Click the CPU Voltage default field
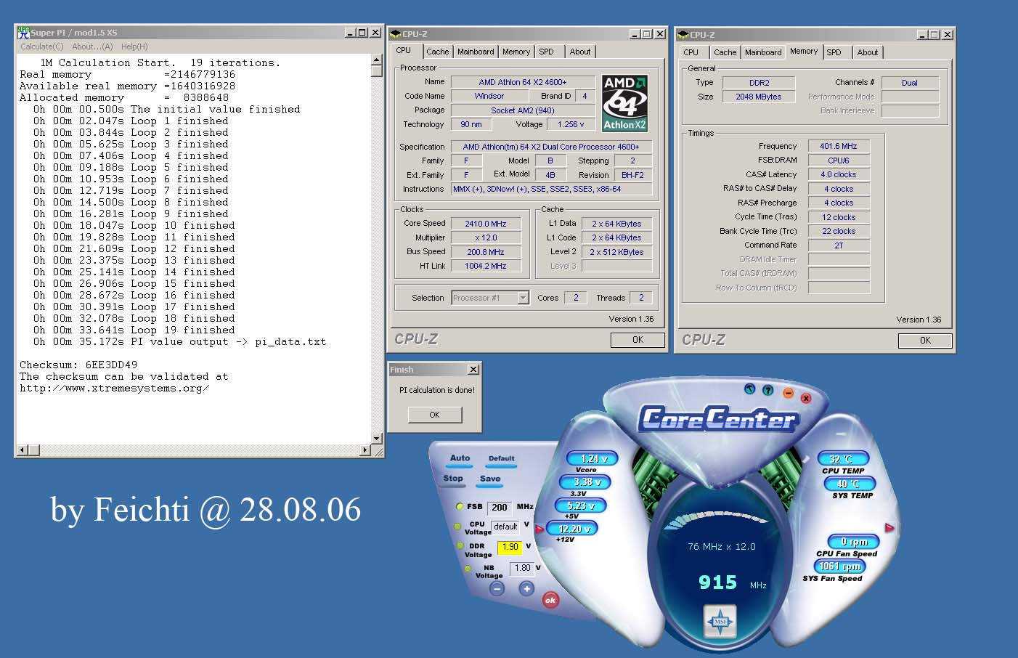1018x658 pixels. pyautogui.click(x=505, y=527)
